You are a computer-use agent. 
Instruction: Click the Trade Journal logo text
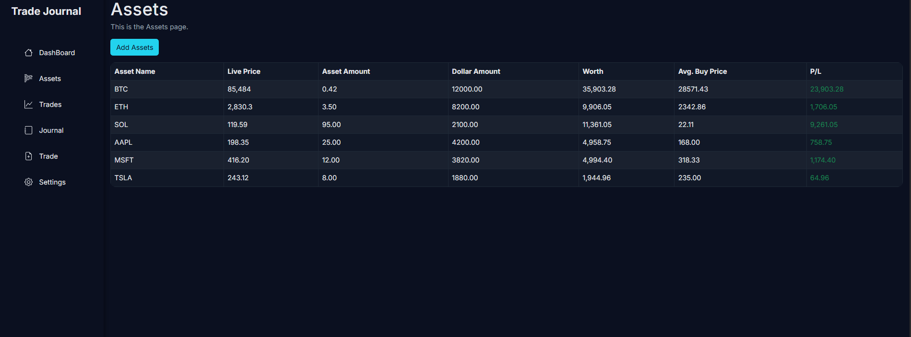(46, 11)
